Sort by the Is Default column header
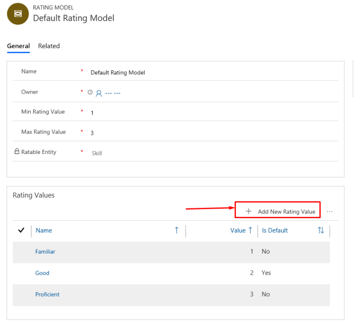 coord(275,230)
